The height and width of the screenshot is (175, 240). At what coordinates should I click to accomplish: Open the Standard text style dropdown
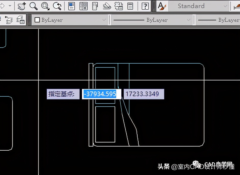tap(199, 6)
